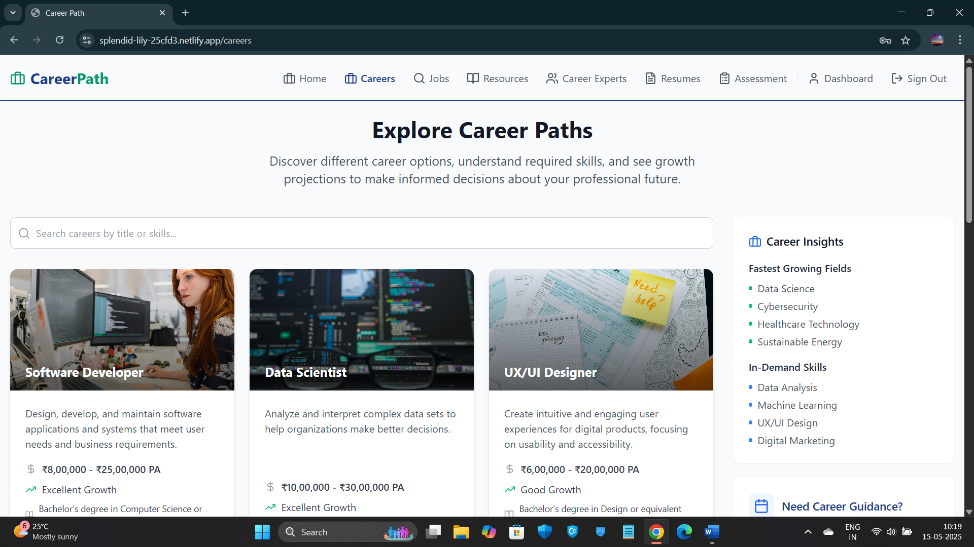
Task: Select 'Healthcare Technology' list entry
Action: pos(808,324)
